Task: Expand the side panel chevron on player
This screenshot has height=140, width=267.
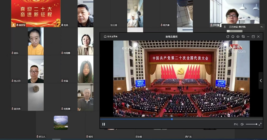Action: (261, 81)
